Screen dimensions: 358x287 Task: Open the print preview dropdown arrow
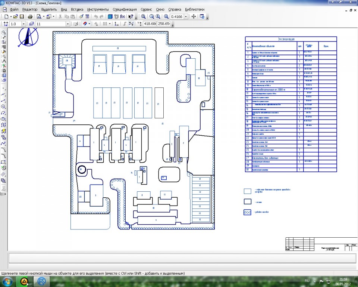44,16
